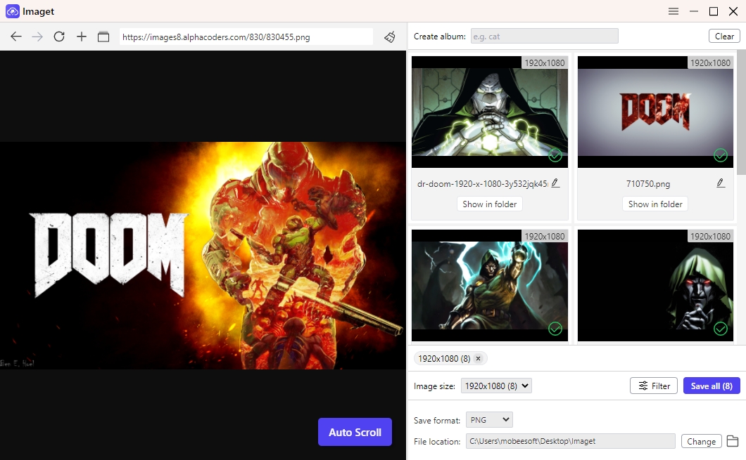Focus the URL address bar
The width and height of the screenshot is (746, 460).
point(246,37)
